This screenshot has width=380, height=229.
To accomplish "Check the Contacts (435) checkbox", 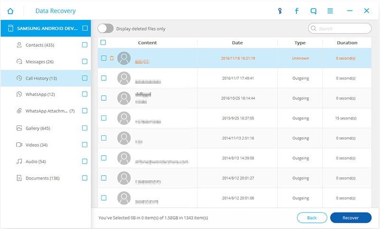I will point(85,44).
